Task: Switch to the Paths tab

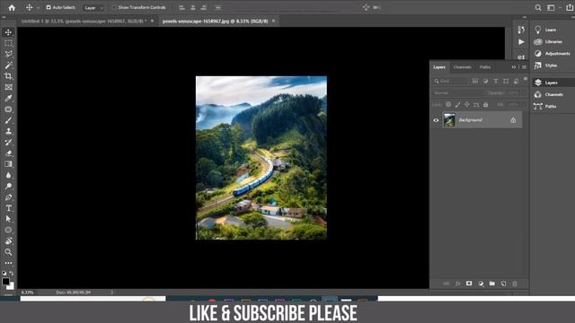Action: 485,67
